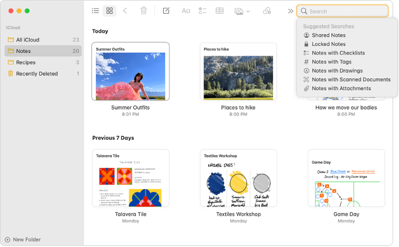Create a new note

[x=166, y=11]
